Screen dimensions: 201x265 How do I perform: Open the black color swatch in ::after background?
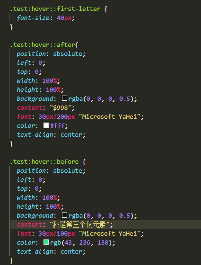click(x=64, y=98)
